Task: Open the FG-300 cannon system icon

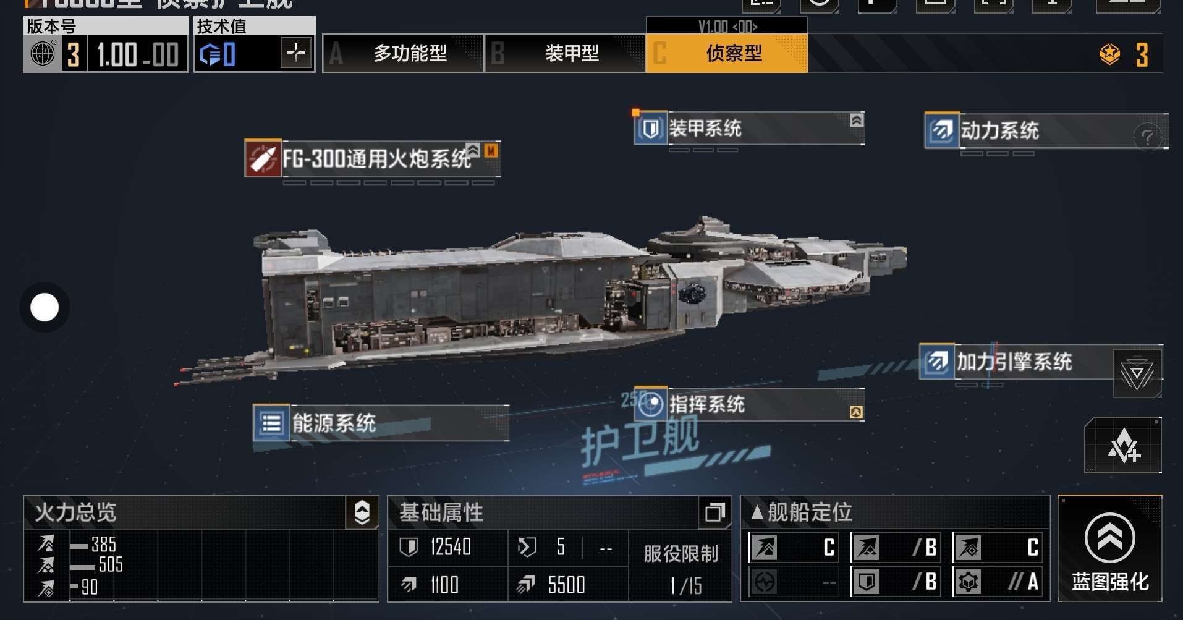Action: tap(263, 159)
